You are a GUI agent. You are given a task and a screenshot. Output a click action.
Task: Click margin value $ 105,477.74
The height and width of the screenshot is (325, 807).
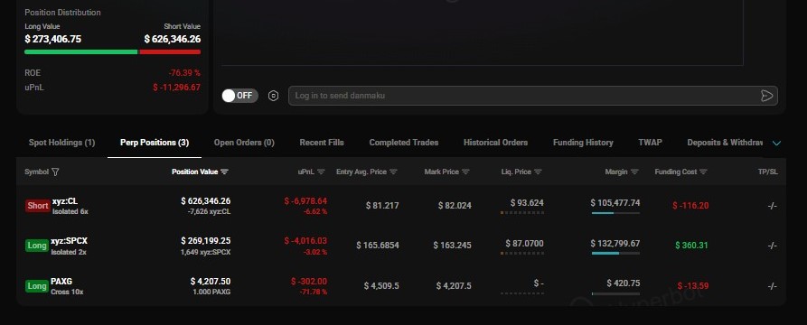[x=615, y=203]
